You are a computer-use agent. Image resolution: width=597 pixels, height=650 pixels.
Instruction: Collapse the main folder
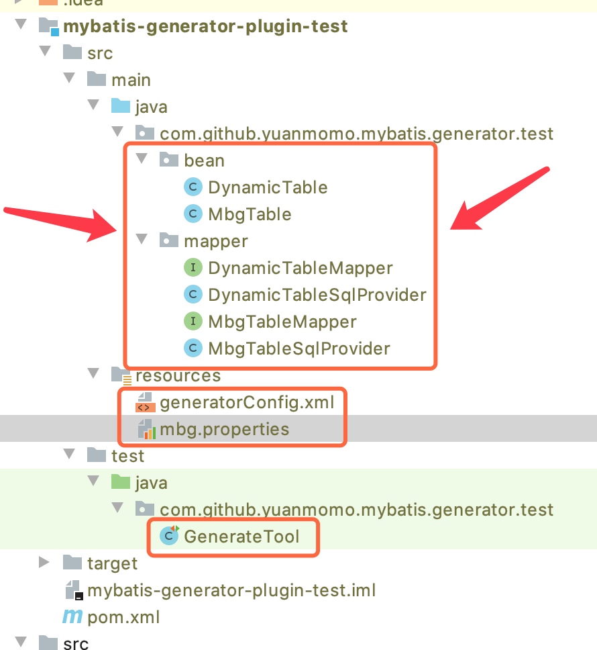point(93,79)
